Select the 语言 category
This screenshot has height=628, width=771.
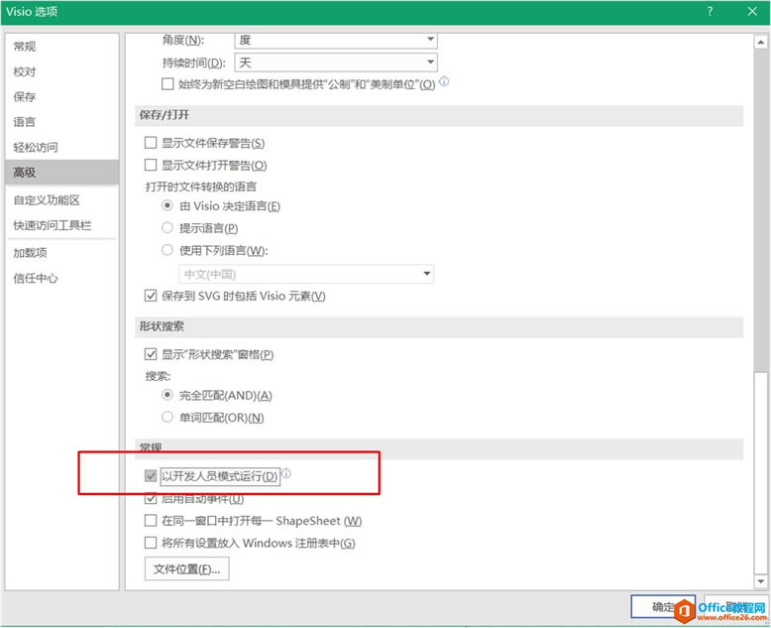pyautogui.click(x=62, y=122)
